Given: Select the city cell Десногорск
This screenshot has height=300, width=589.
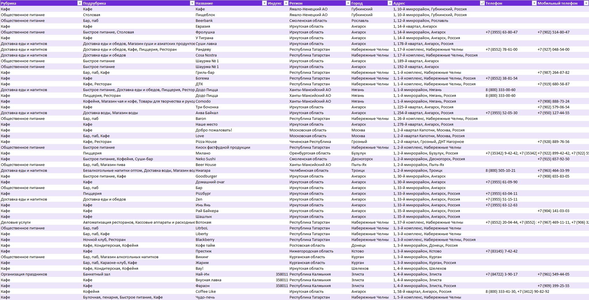Looking at the screenshot, I should point(372,159).
